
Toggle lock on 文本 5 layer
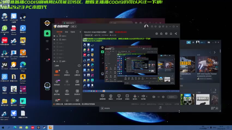pyautogui.click(x=57, y=40)
